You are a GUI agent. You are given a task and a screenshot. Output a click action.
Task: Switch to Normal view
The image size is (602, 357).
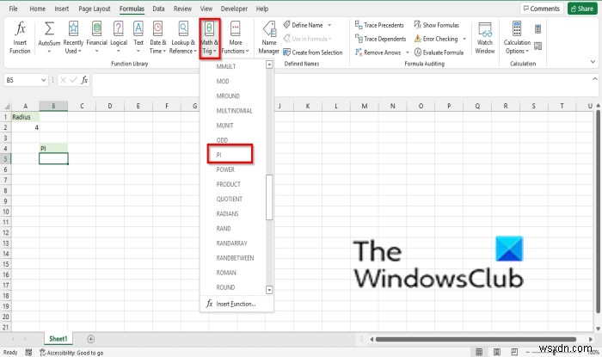pos(479,352)
